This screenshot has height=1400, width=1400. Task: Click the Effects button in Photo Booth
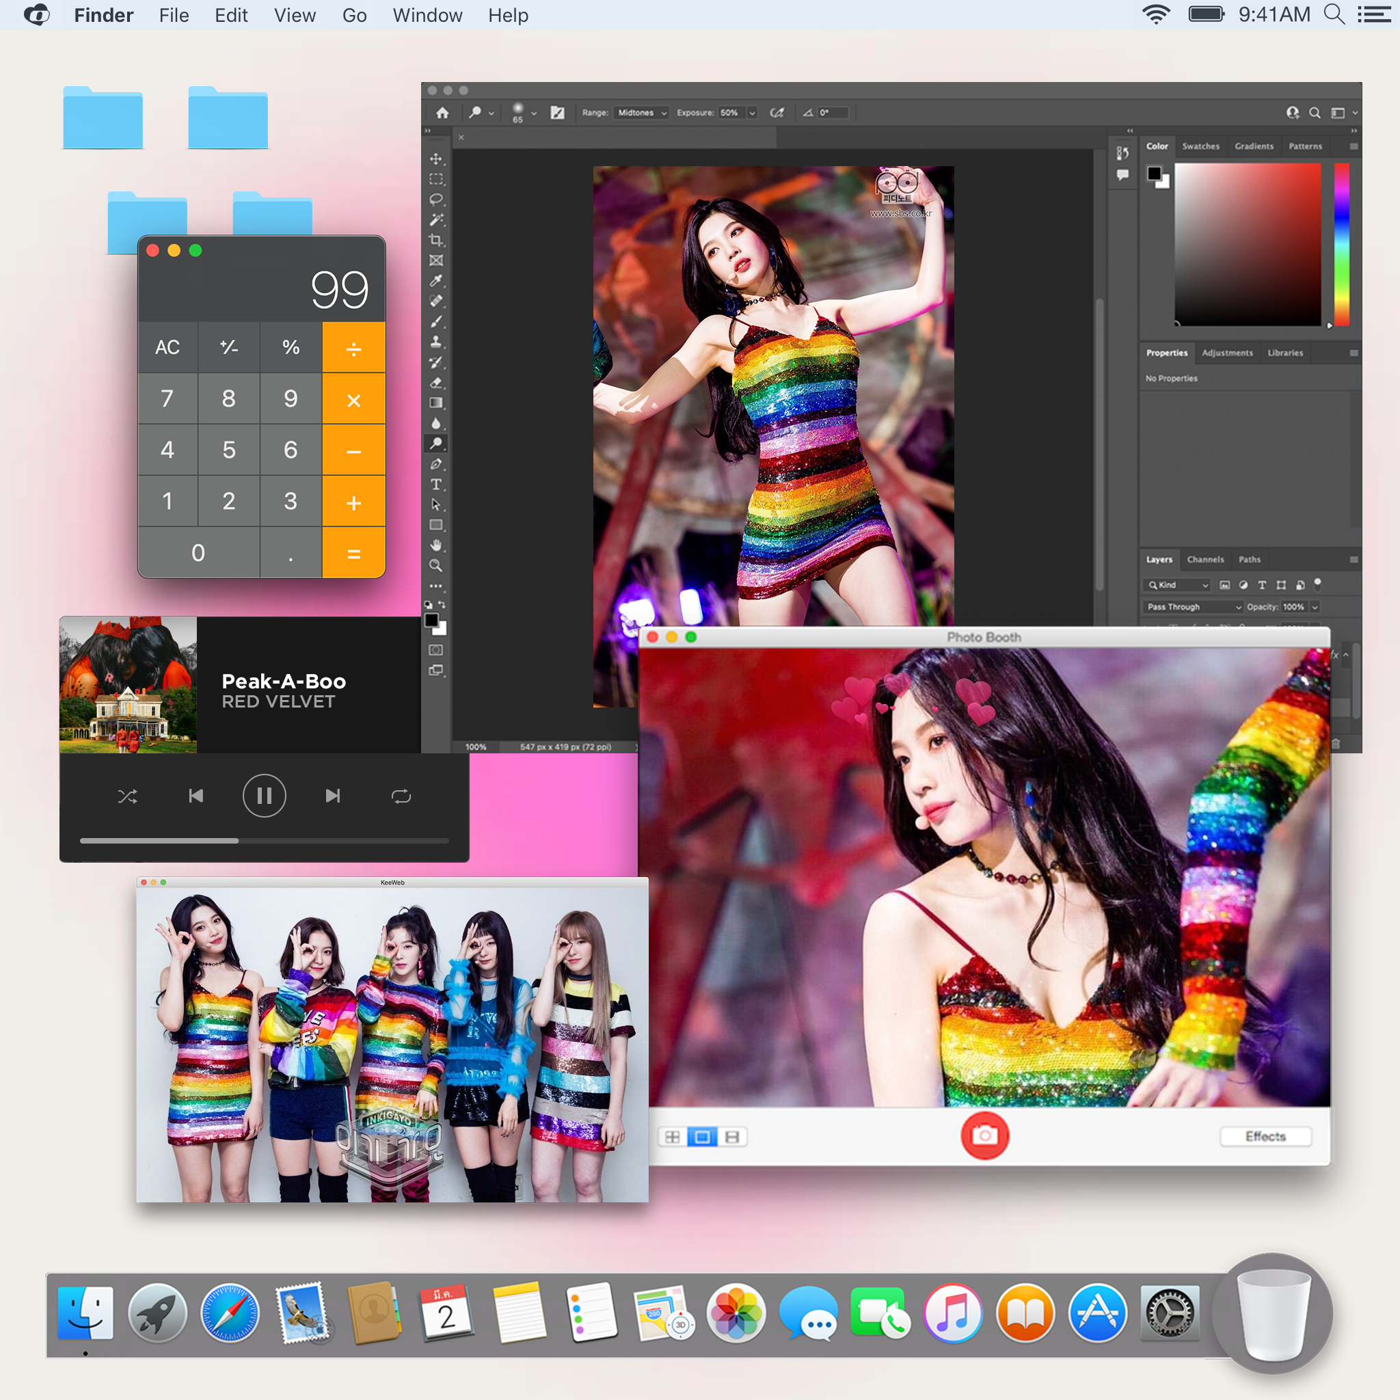coord(1265,1136)
